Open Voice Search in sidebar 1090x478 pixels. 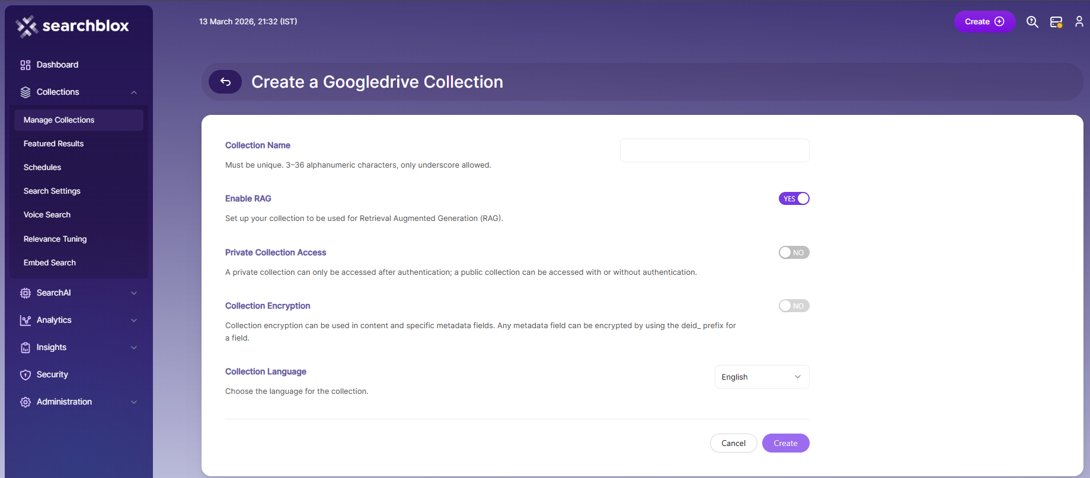pos(79,215)
